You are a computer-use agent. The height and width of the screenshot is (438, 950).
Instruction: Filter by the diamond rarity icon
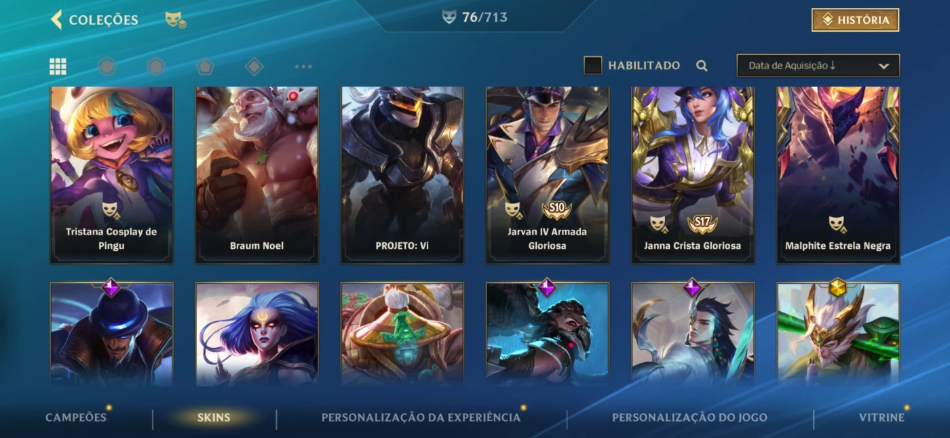point(254,66)
